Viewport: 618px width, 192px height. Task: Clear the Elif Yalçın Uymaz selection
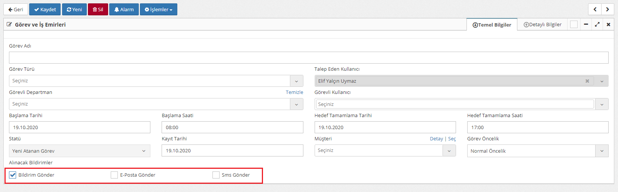[587, 81]
